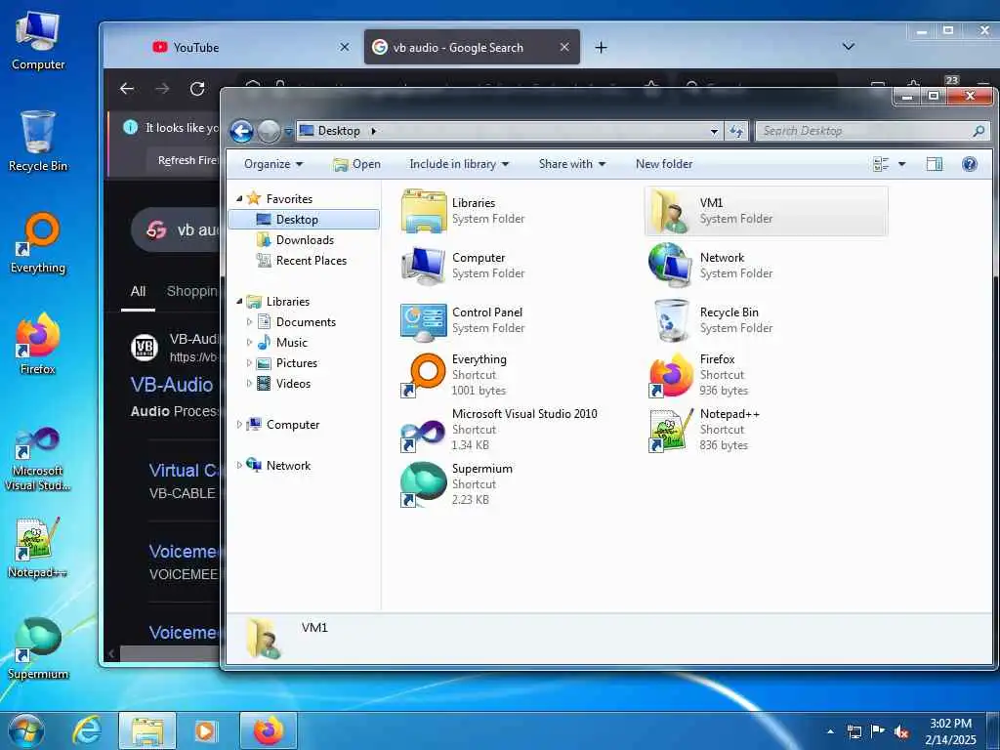Open the Include in library dropdown

459,164
